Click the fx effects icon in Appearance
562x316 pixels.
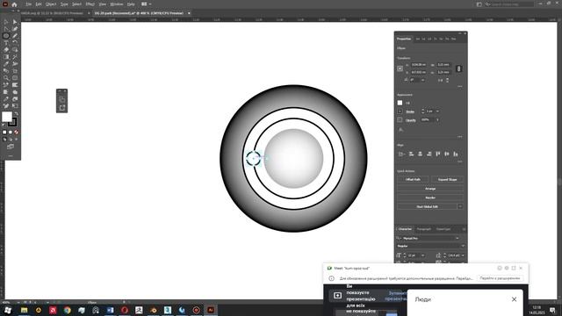point(400,130)
